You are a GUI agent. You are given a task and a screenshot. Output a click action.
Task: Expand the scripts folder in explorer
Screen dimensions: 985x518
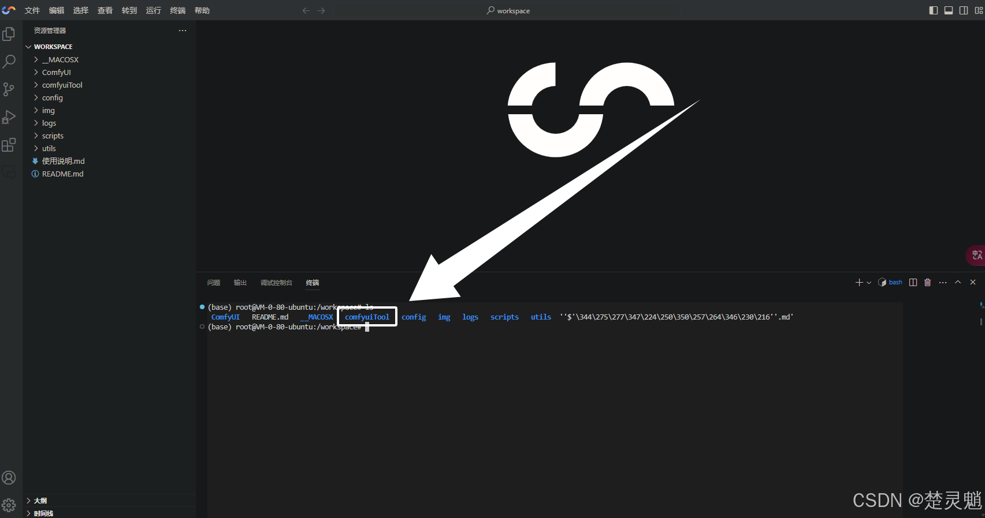(109, 136)
